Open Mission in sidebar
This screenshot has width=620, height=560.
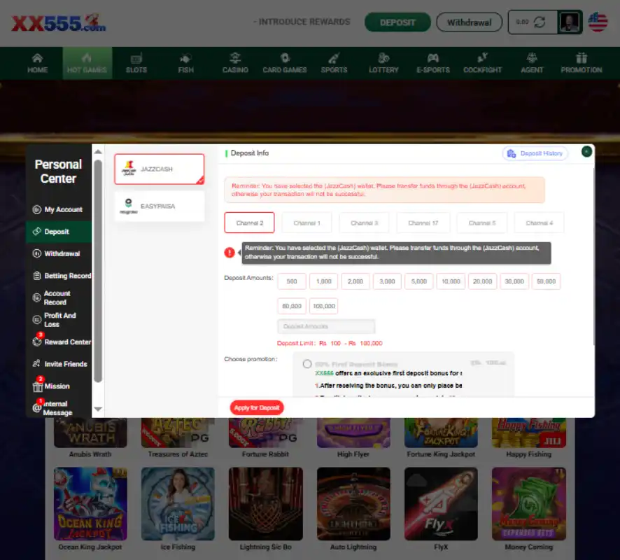coord(58,386)
